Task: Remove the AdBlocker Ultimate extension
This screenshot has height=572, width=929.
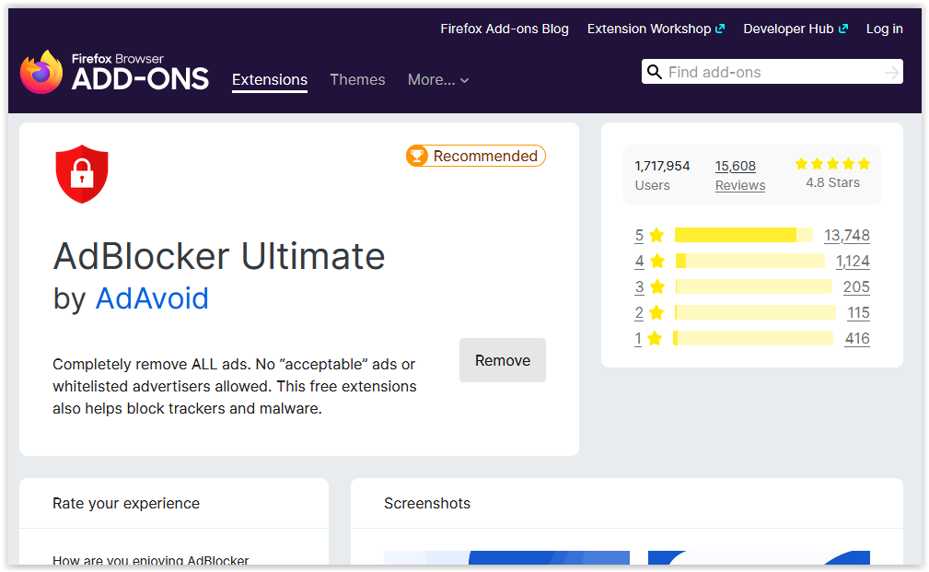Action: coord(503,360)
